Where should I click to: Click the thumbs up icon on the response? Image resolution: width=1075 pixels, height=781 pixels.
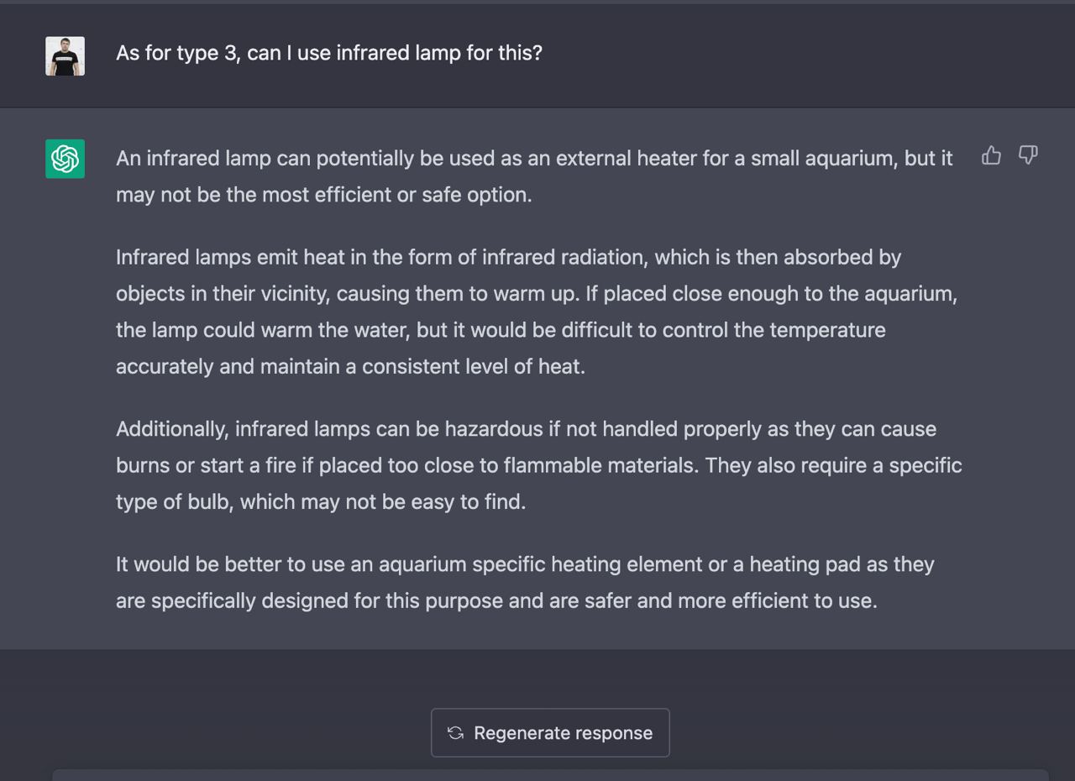coord(991,155)
